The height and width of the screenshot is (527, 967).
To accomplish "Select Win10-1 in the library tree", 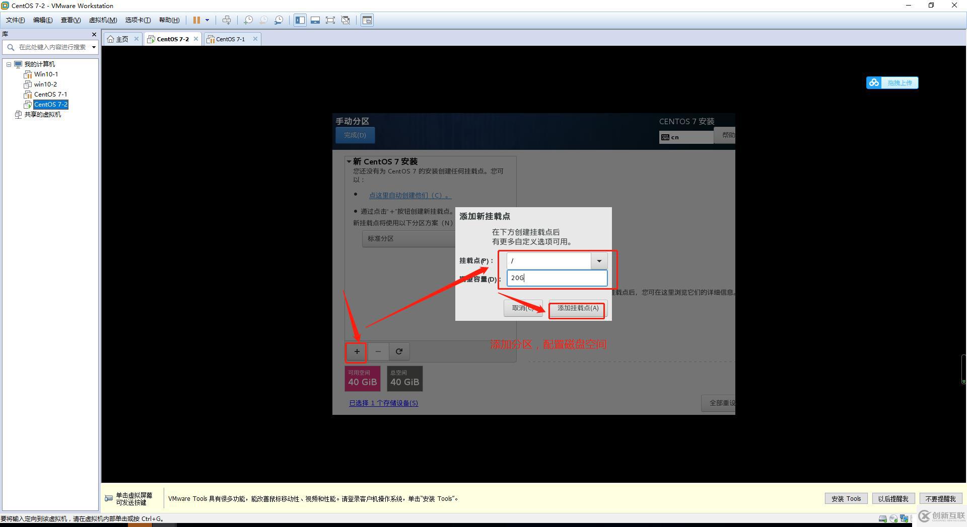I will click(46, 74).
